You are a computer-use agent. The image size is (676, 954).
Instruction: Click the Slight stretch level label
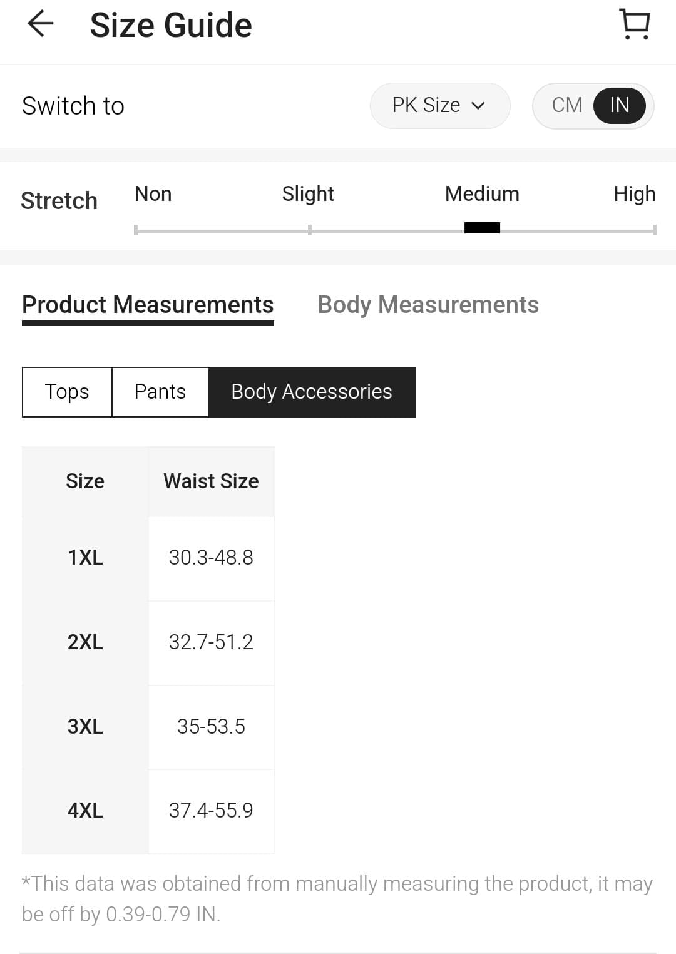(308, 194)
